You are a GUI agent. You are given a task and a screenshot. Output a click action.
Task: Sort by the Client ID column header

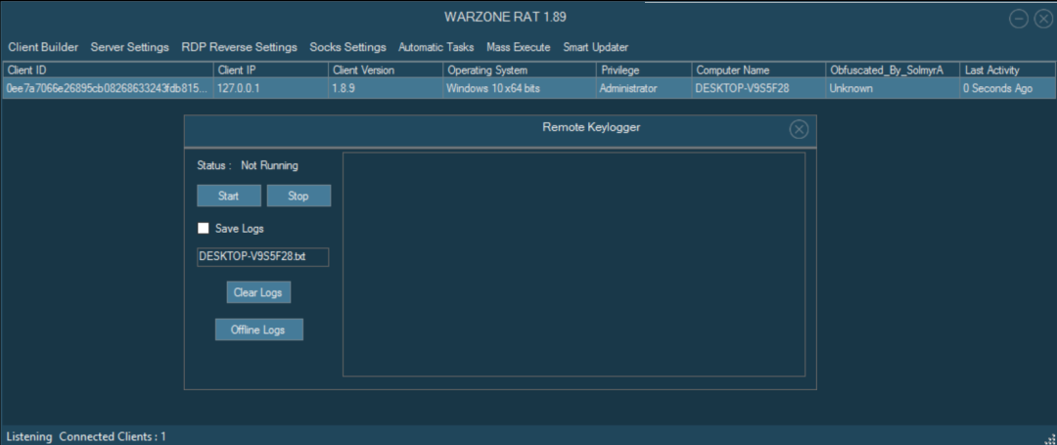tap(109, 70)
